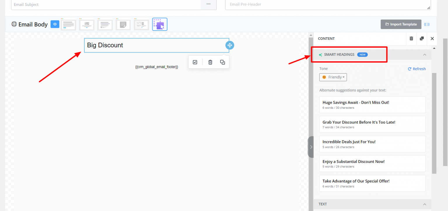Viewport: 448px width, 211px height.
Task: Expand the TEXT section
Action: 425,204
